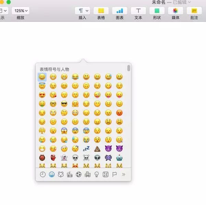Open the Activity soccer ball emoji category

[x=79, y=174]
